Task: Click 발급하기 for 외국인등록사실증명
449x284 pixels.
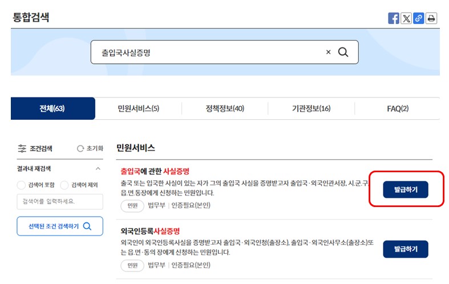Action: [x=406, y=249]
